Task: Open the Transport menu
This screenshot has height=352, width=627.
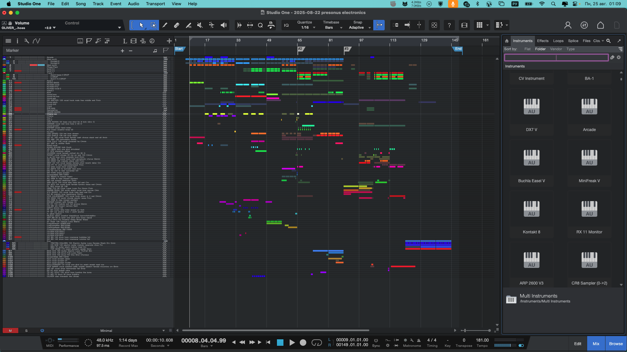Action: tap(155, 4)
